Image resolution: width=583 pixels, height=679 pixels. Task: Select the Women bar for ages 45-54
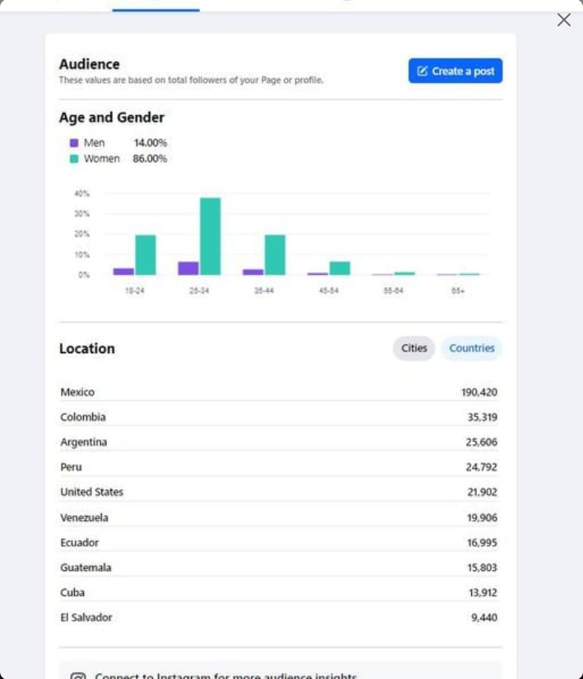click(340, 268)
